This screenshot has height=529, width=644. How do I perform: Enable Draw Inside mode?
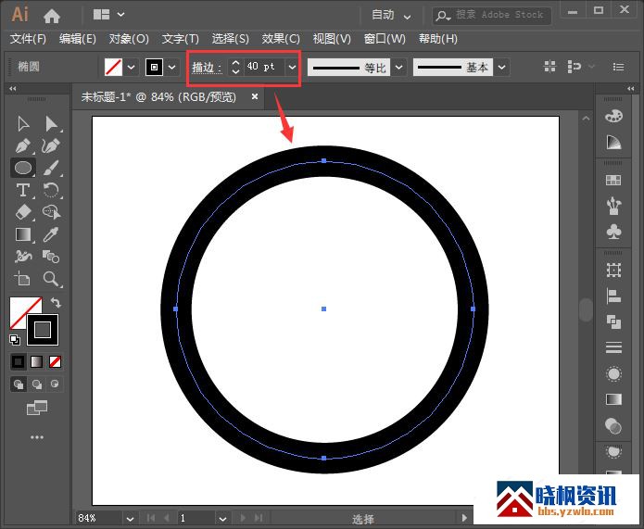point(55,384)
